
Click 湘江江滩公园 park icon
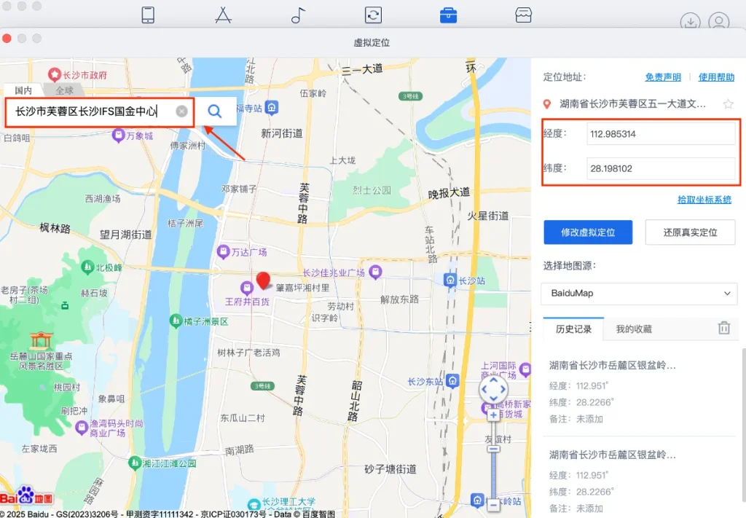(x=135, y=463)
